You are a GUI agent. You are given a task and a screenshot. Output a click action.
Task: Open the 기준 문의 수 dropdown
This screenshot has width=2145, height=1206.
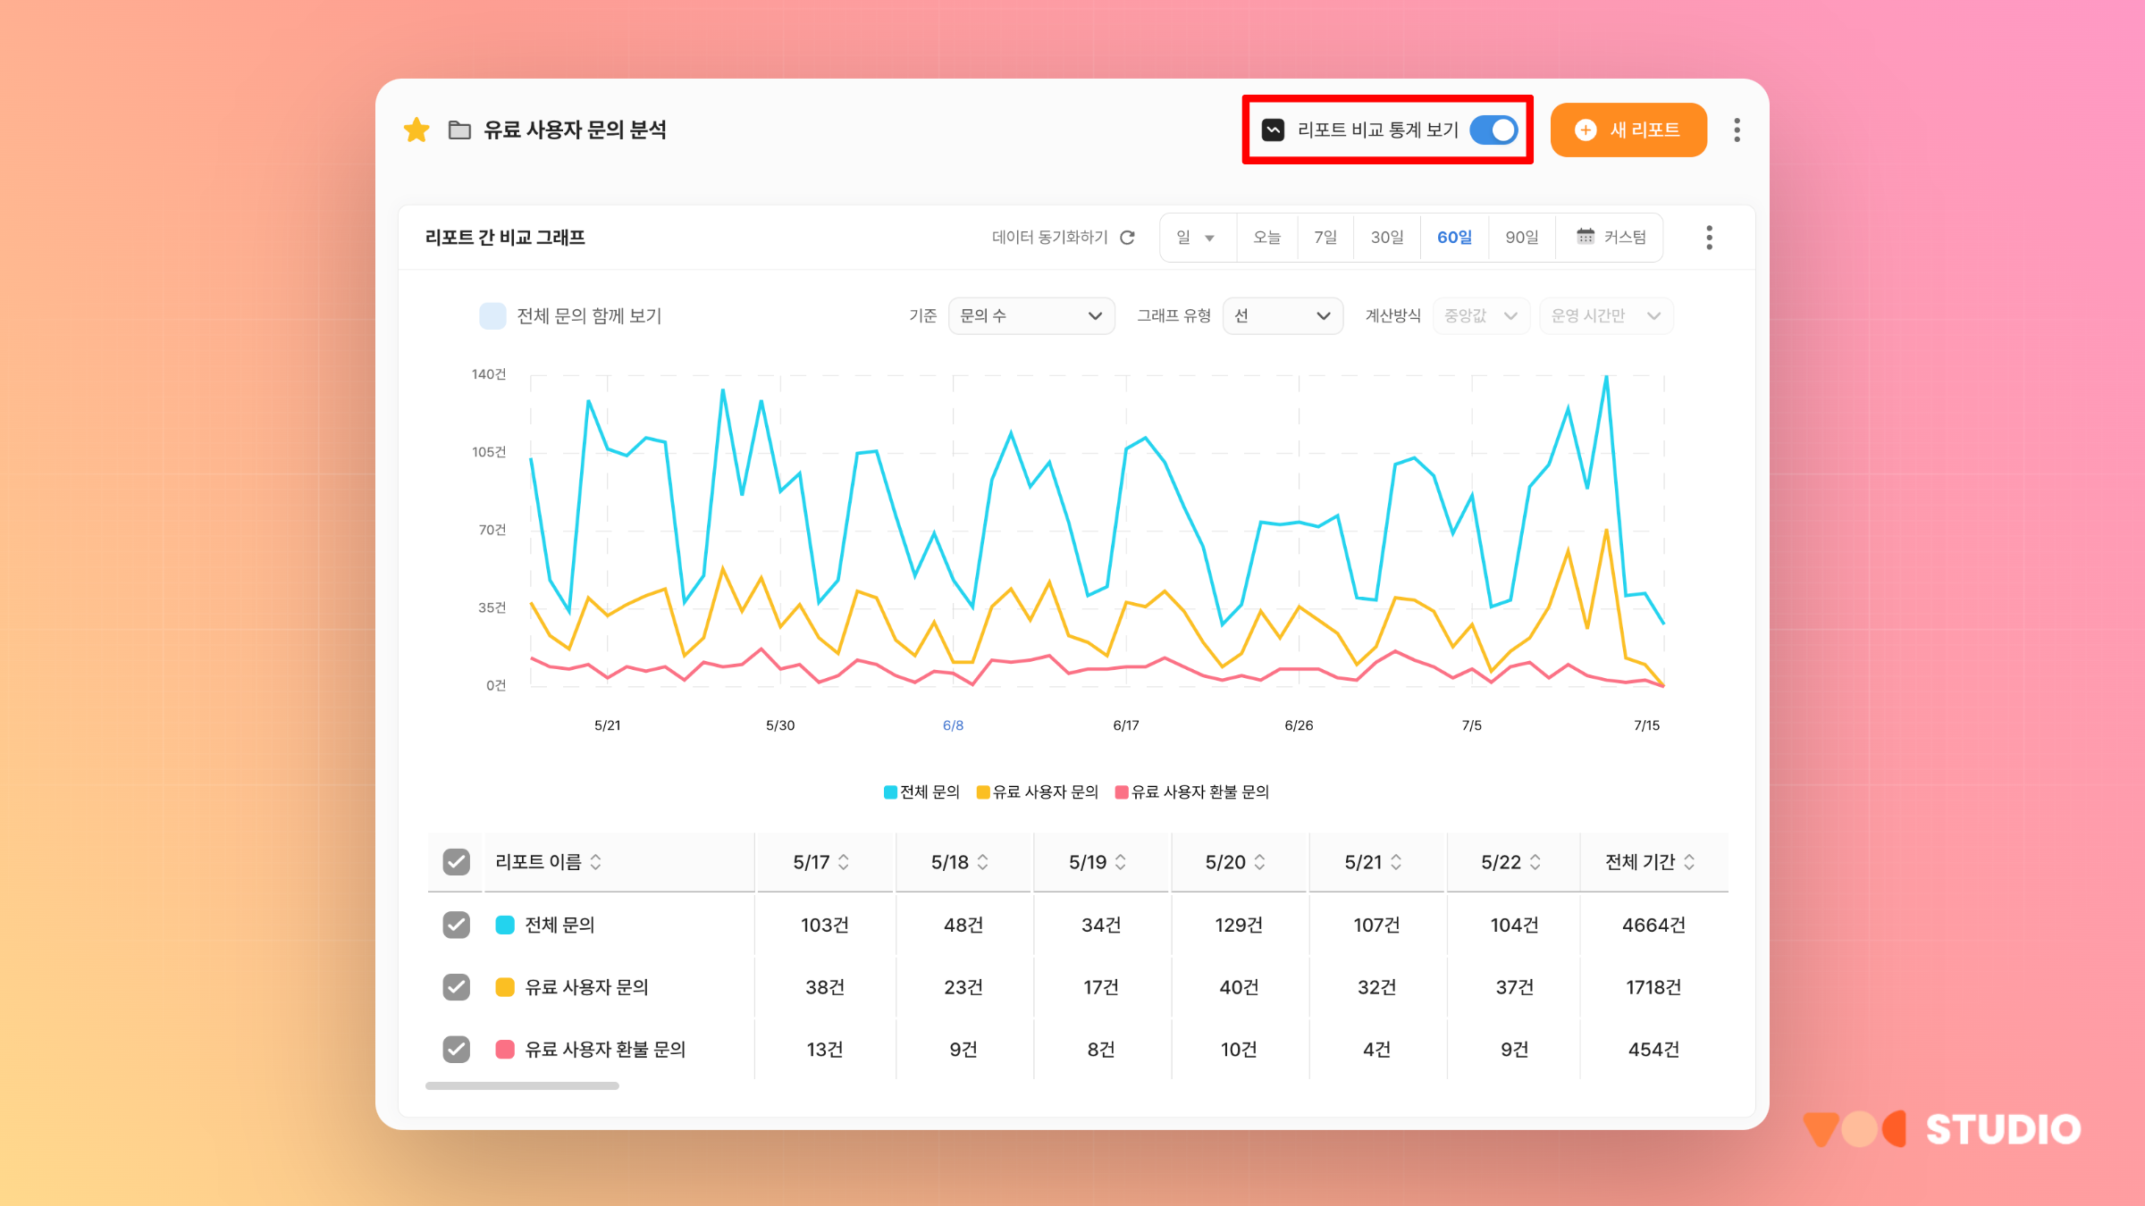point(1030,316)
